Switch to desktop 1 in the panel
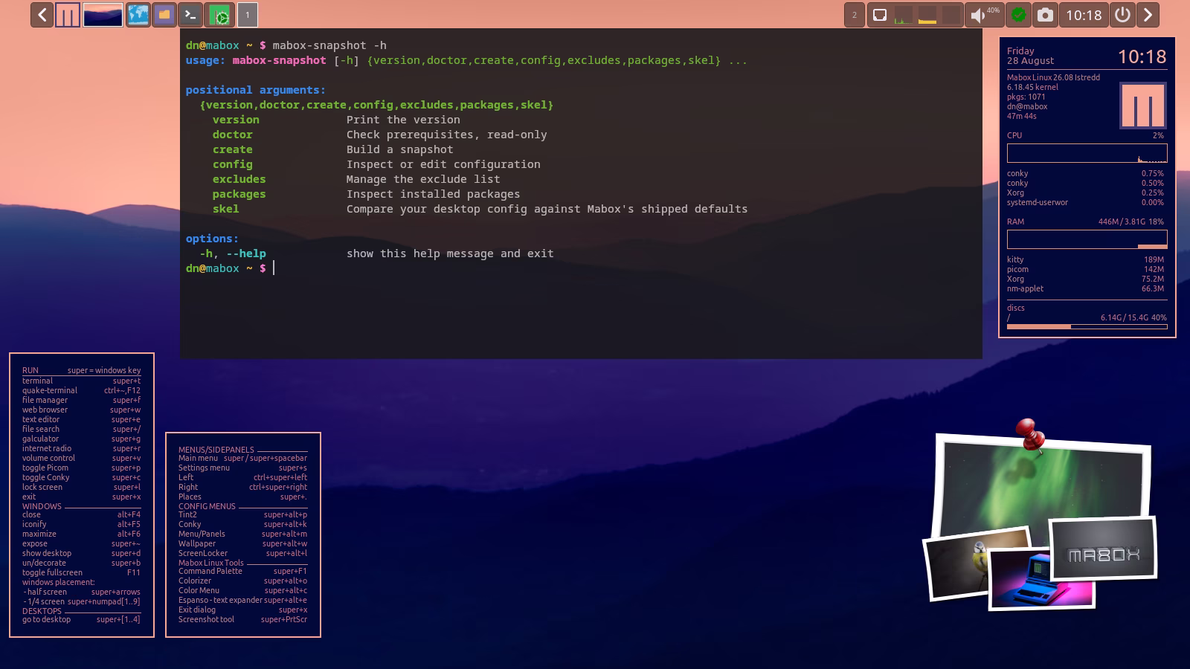This screenshot has width=1190, height=669. tap(248, 15)
